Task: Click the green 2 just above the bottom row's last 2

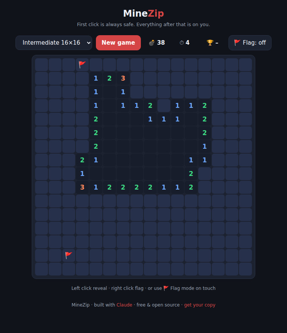Action: (x=191, y=174)
